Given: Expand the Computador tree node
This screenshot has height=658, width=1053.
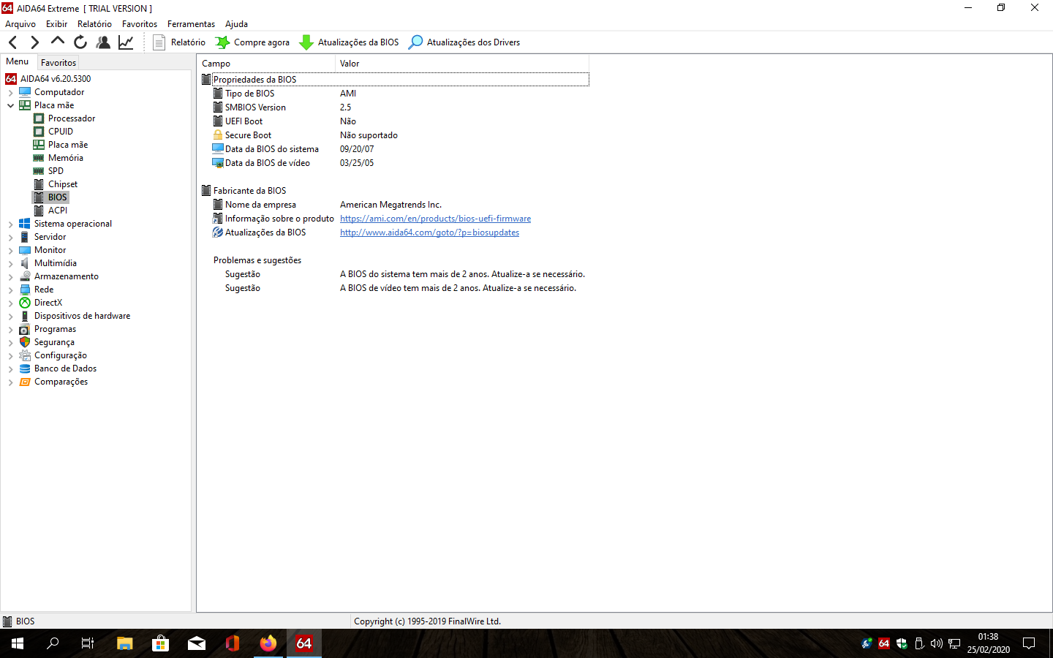Looking at the screenshot, I should pyautogui.click(x=10, y=93).
